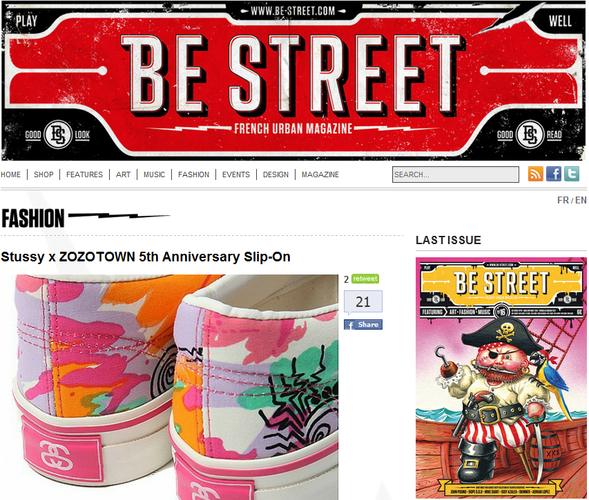Open the FASHION menu item
The image size is (589, 500).
[193, 174]
